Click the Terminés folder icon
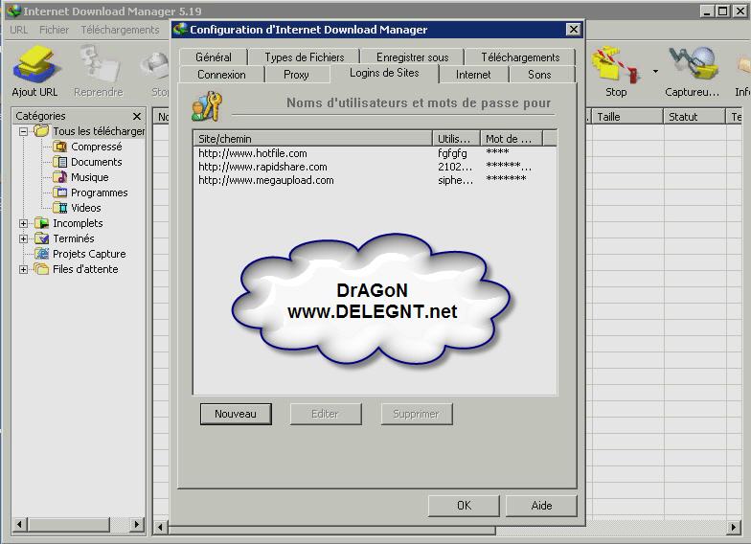The width and height of the screenshot is (751, 544). (x=42, y=238)
